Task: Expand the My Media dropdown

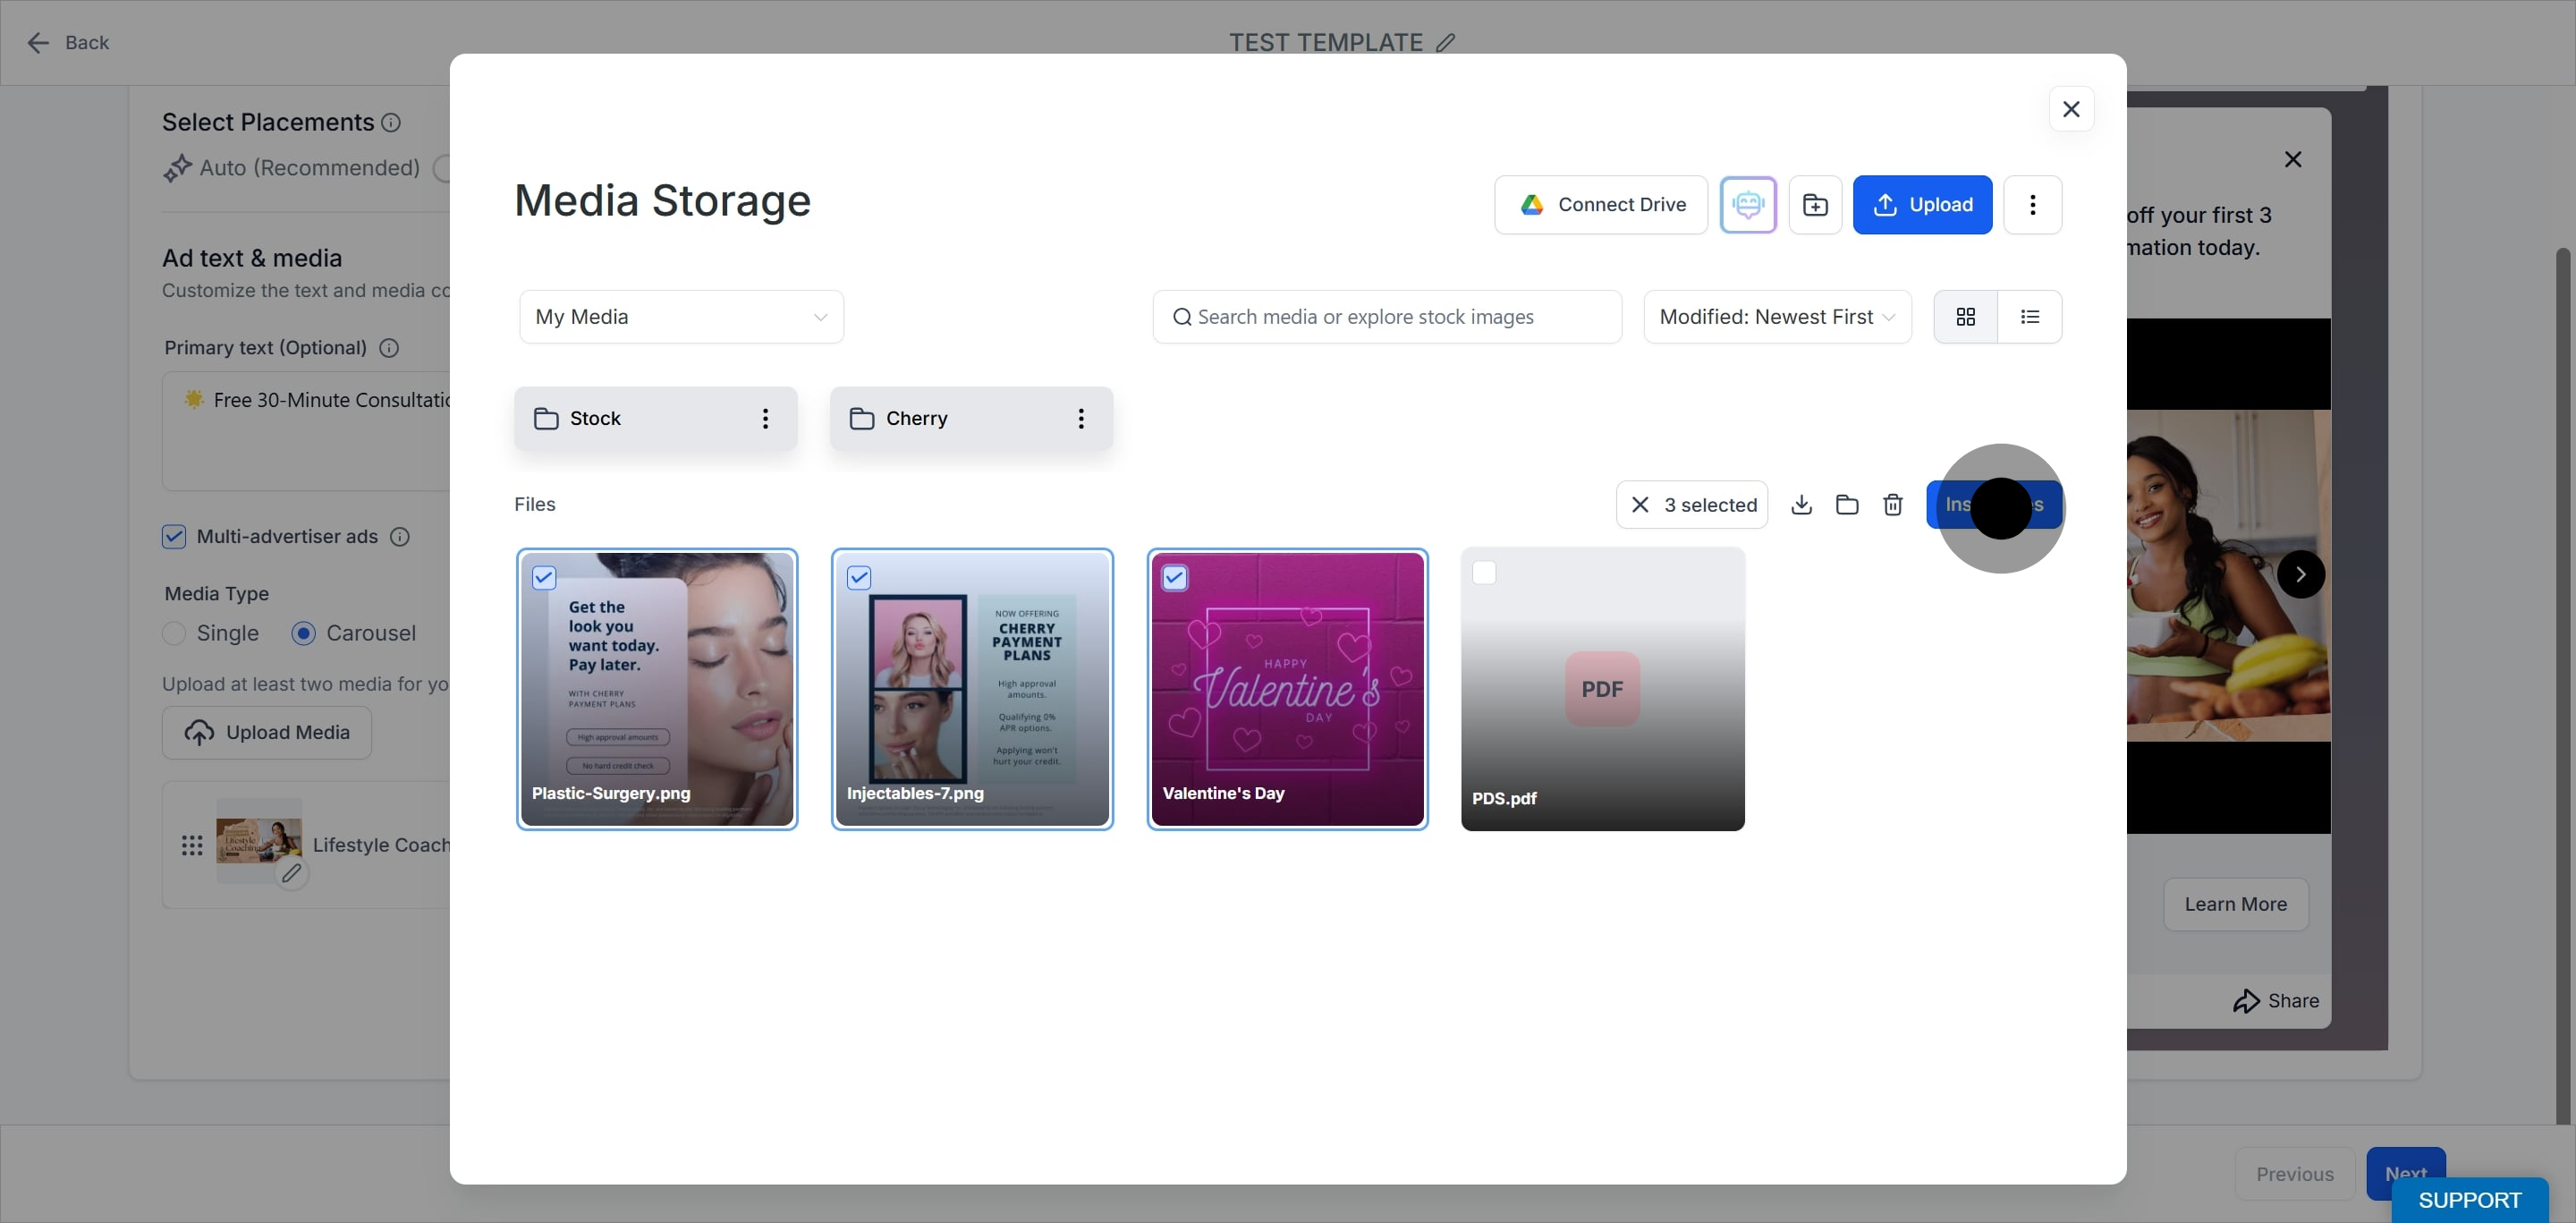Action: pos(681,317)
